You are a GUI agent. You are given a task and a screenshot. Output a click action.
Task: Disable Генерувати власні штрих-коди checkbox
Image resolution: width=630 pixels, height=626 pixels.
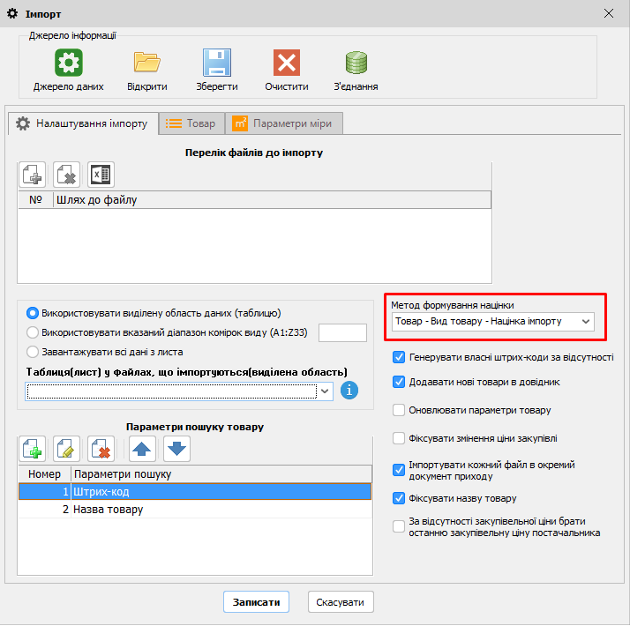[x=399, y=358]
